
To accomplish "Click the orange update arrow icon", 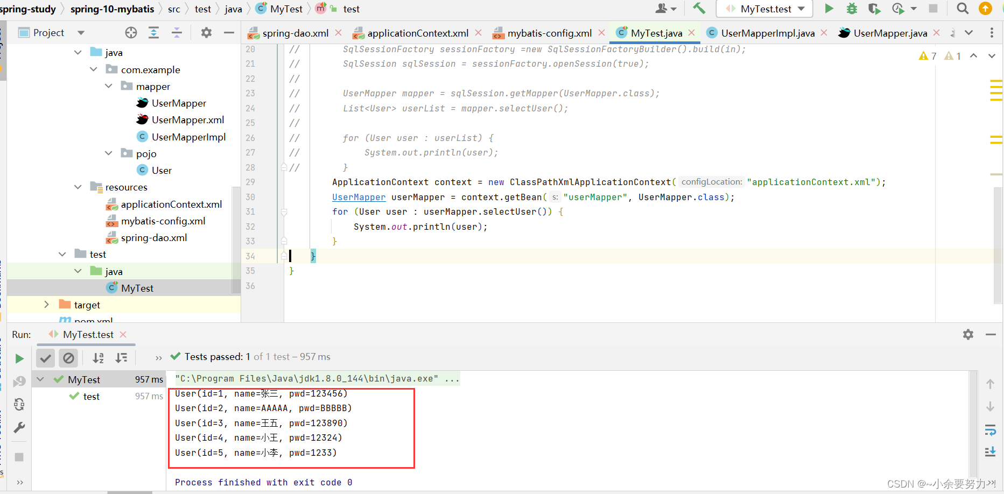I will click(x=985, y=9).
